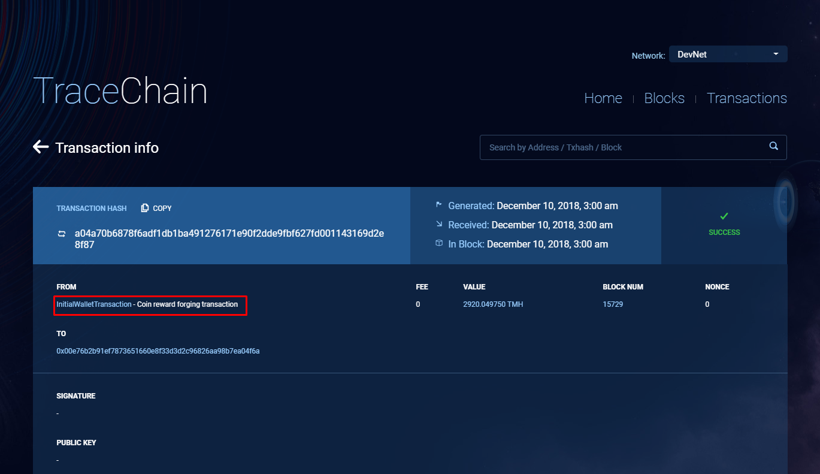The image size is (820, 474).
Task: Open the Blocks page
Action: (x=664, y=98)
